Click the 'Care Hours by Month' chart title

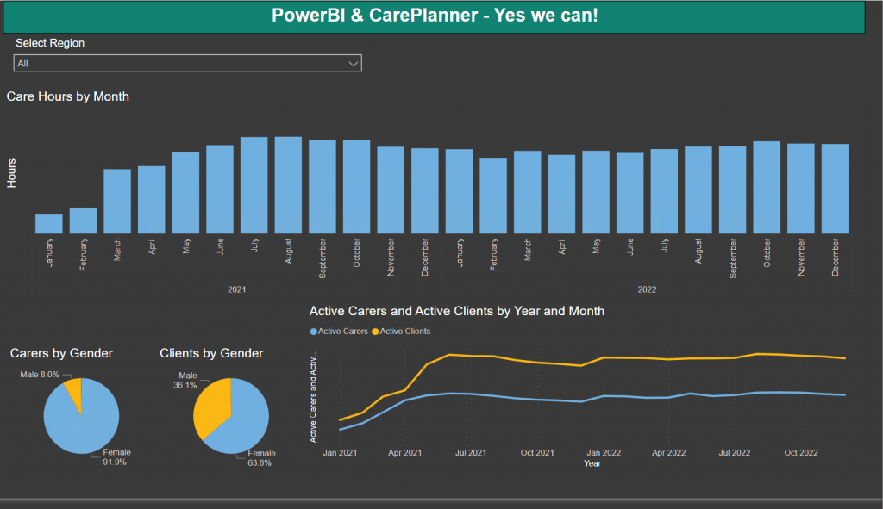tap(67, 96)
